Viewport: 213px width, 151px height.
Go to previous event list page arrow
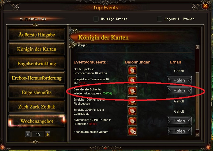28,134
